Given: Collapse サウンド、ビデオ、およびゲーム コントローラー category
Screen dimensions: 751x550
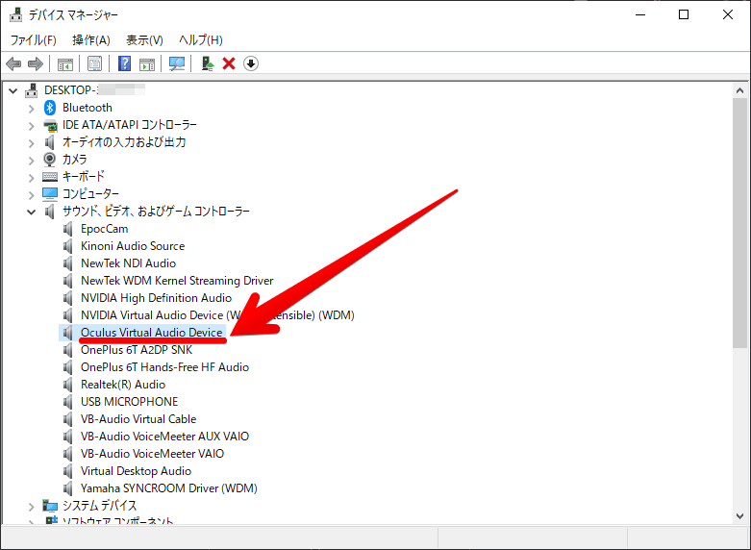Looking at the screenshot, I should (31, 212).
